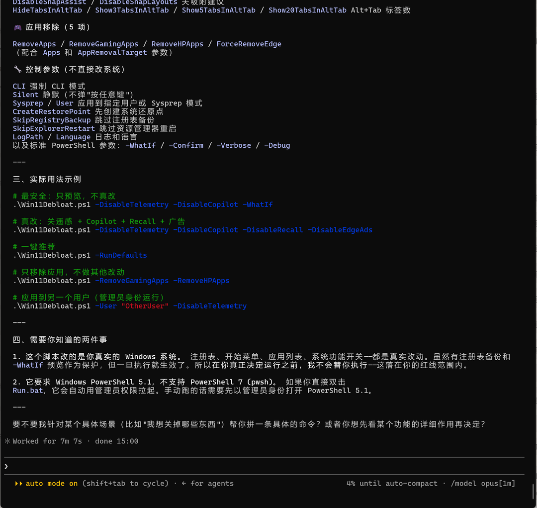The width and height of the screenshot is (537, 508).
Task: Click the Worked for asterisk icon
Action: pos(7,441)
